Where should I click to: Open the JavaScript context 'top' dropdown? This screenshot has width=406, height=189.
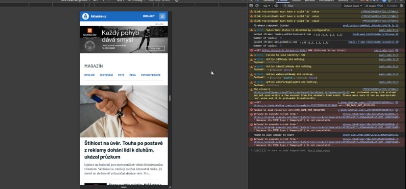tap(266, 6)
